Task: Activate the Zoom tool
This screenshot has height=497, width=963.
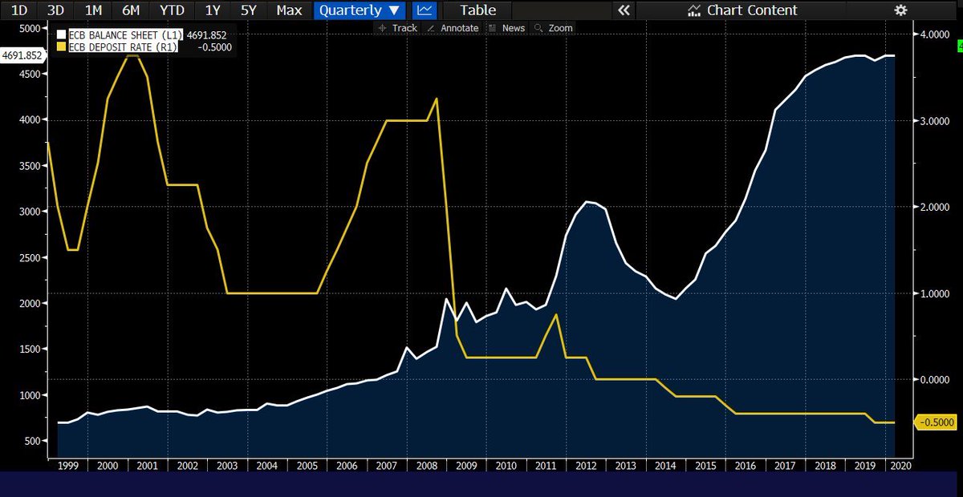Action: pyautogui.click(x=554, y=28)
